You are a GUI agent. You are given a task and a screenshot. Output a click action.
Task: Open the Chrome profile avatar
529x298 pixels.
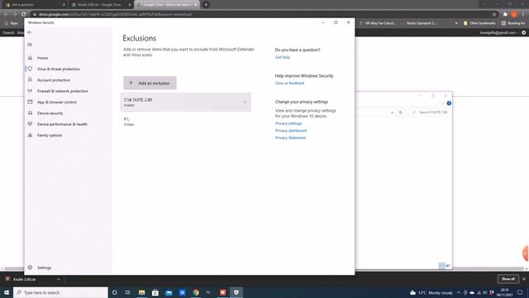coord(514,15)
